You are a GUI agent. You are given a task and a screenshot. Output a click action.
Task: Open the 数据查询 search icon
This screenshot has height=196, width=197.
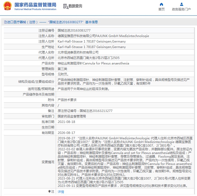(66, 6)
